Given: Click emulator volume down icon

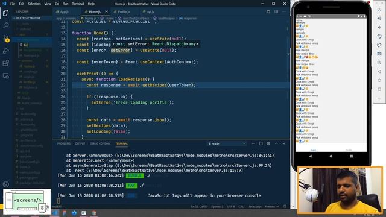Looking at the screenshot, I should pos(379,27).
